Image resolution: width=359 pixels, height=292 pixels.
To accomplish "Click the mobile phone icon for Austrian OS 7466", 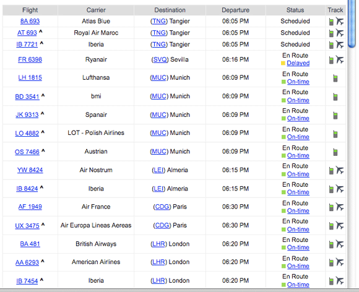I will (x=335, y=152).
